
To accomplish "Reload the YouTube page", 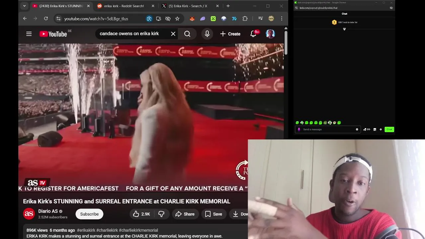I will (x=46, y=19).
